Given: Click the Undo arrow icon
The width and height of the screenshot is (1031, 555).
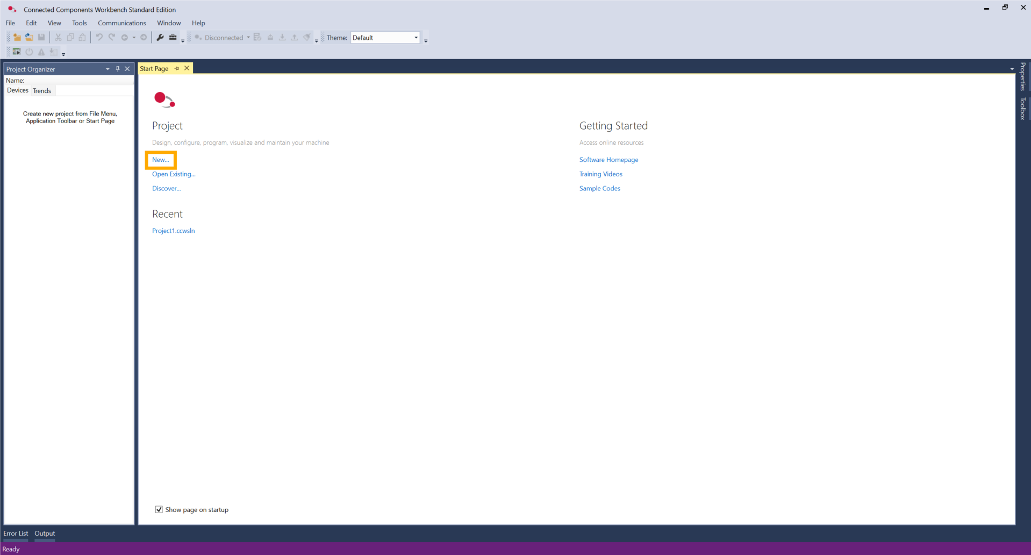Looking at the screenshot, I should pyautogui.click(x=99, y=38).
